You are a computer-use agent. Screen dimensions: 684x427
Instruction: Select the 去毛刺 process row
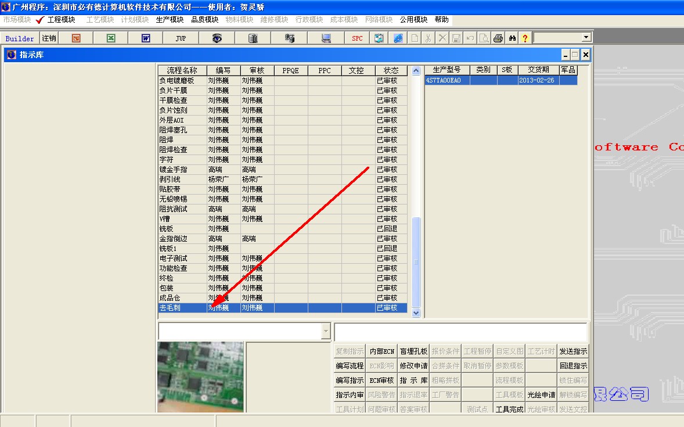(283, 308)
